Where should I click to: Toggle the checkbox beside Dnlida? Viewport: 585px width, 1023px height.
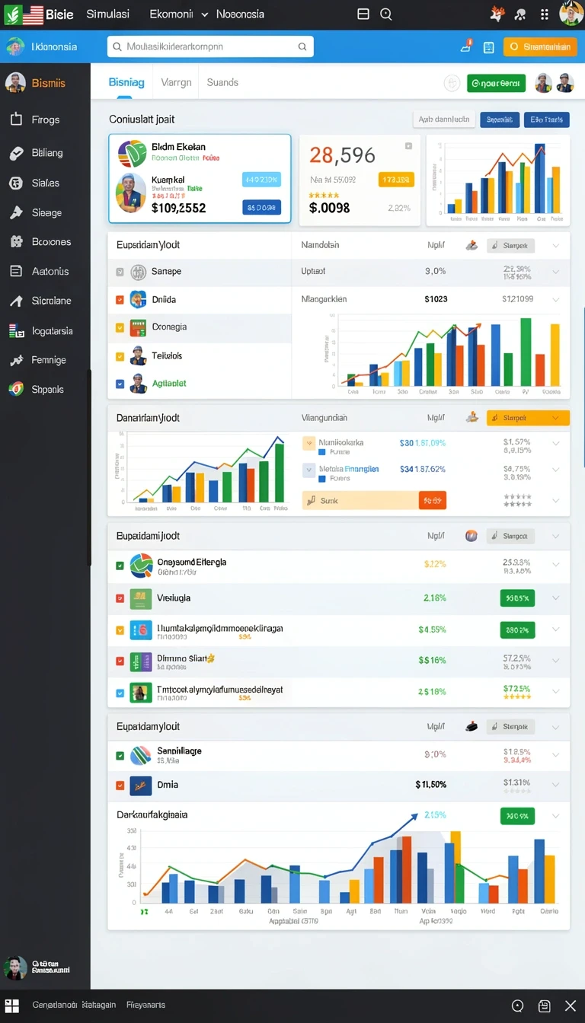pos(120,300)
